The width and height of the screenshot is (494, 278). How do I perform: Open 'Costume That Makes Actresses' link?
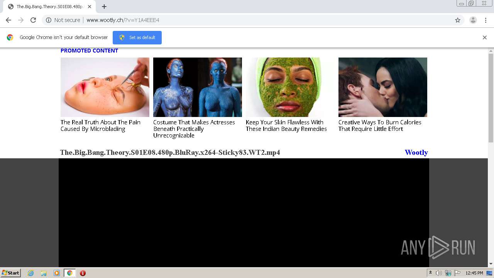point(194,129)
